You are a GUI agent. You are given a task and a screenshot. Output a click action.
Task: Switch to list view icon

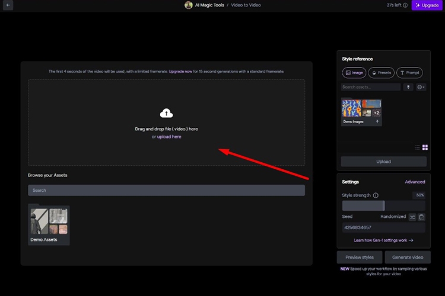tap(417, 147)
